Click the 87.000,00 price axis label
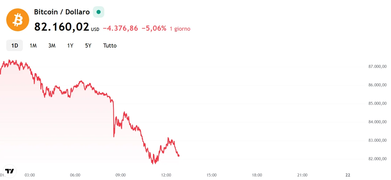The width and height of the screenshot is (391, 180). tap(377, 66)
